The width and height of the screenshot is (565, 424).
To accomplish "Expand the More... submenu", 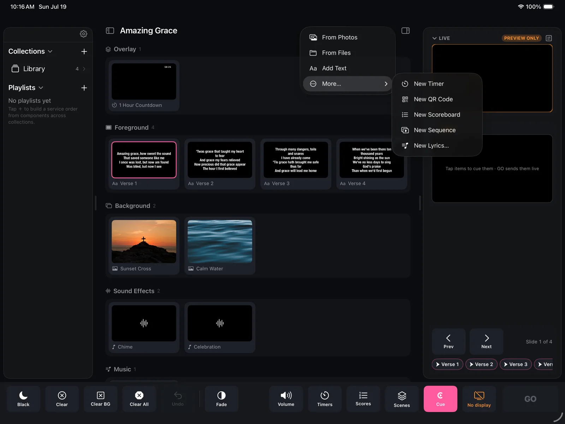I will click(x=348, y=84).
